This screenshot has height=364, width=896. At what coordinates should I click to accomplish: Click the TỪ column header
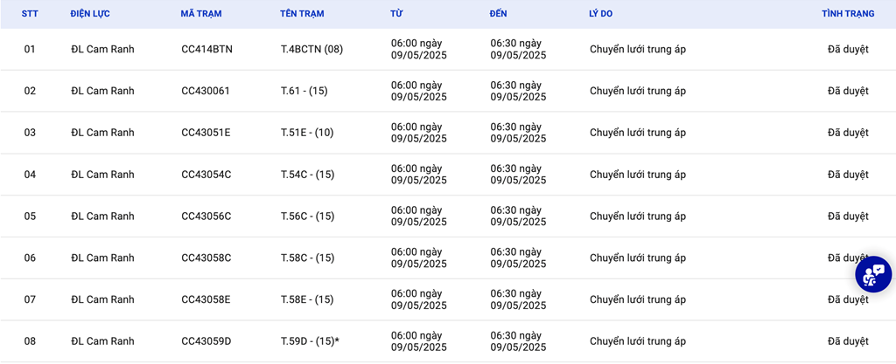tap(396, 14)
